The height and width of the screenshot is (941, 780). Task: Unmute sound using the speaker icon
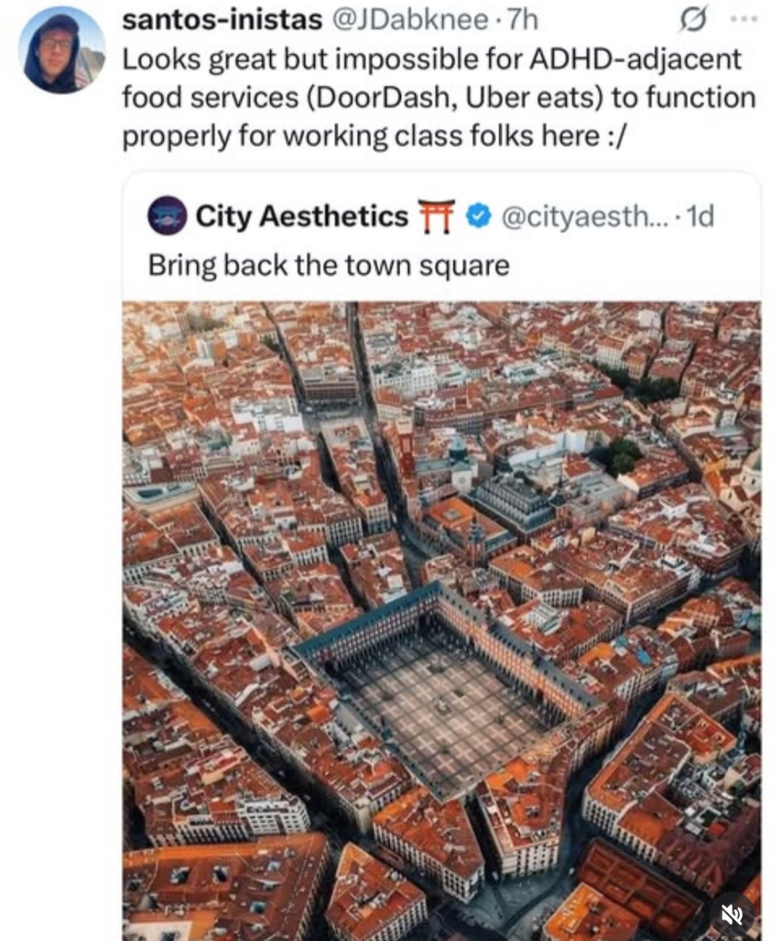tap(732, 915)
